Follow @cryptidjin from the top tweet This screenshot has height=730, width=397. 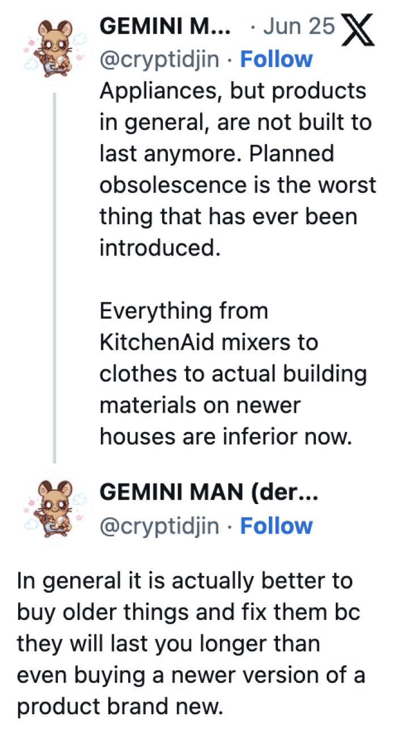(x=276, y=59)
